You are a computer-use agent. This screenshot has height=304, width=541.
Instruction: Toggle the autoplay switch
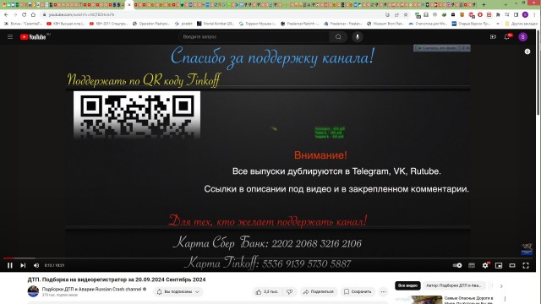(x=457, y=265)
